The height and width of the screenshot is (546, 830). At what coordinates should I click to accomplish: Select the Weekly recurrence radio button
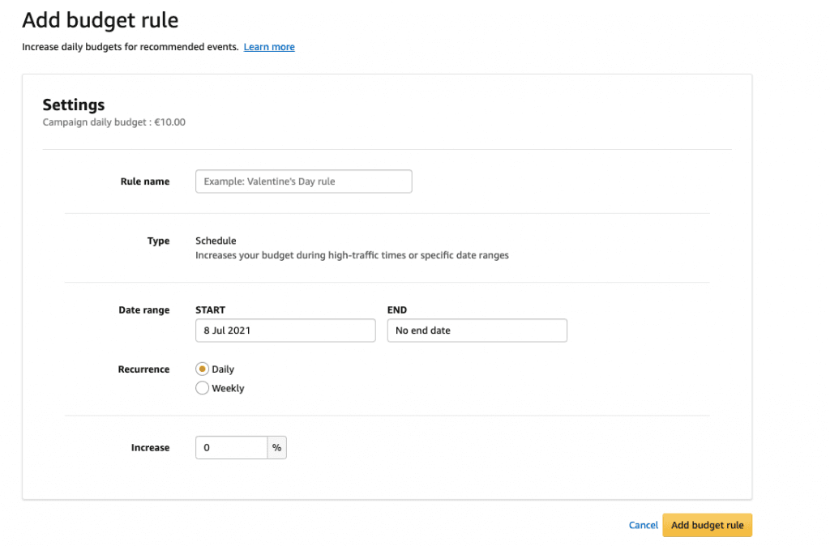pyautogui.click(x=203, y=388)
